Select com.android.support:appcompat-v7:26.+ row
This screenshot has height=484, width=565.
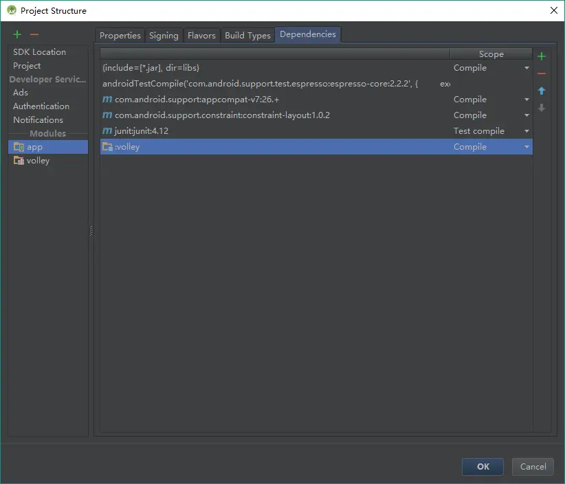(316, 100)
